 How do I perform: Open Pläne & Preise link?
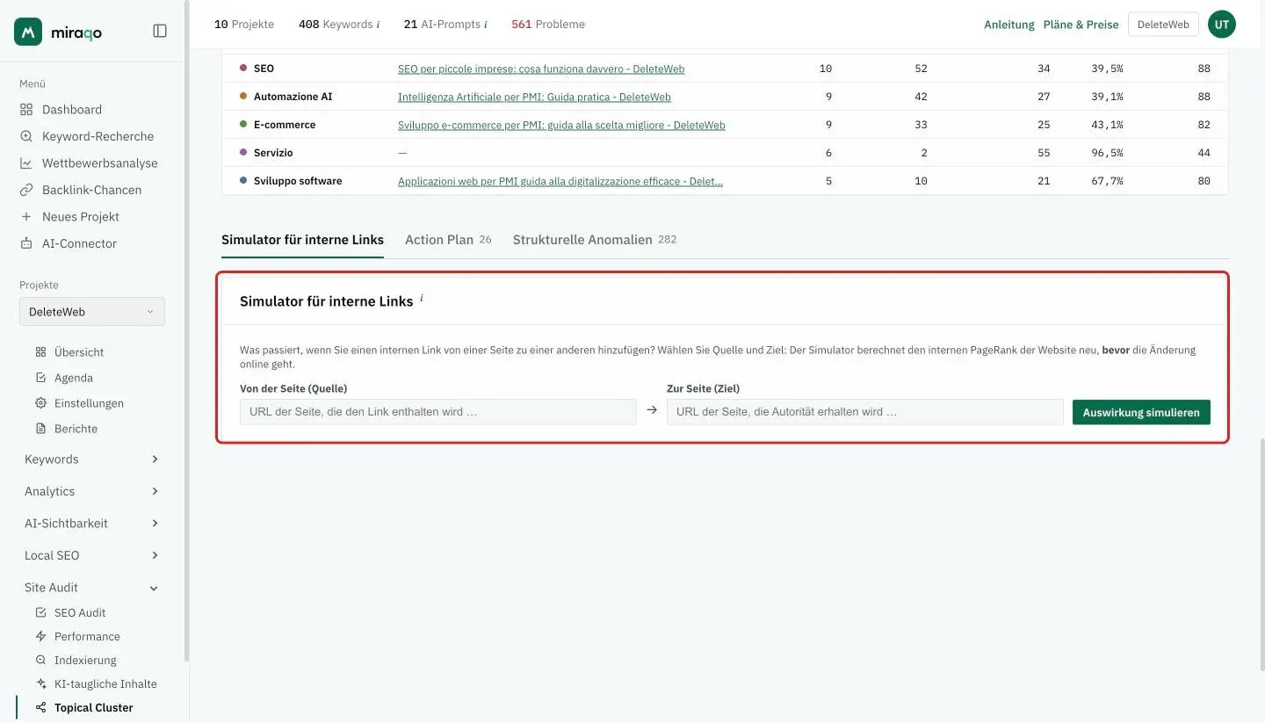(1081, 25)
